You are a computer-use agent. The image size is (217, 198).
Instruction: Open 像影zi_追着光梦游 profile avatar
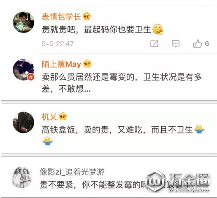(x=22, y=177)
